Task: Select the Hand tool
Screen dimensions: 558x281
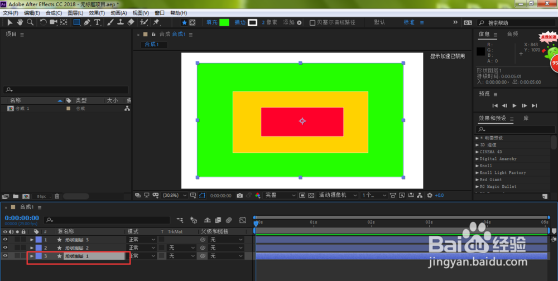Action: coord(20,22)
